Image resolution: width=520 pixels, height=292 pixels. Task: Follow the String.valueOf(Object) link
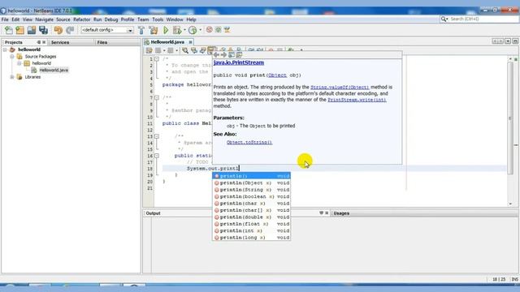(340, 87)
